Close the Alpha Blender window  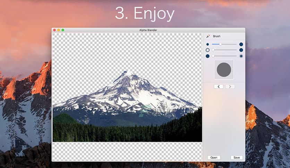click(54, 30)
